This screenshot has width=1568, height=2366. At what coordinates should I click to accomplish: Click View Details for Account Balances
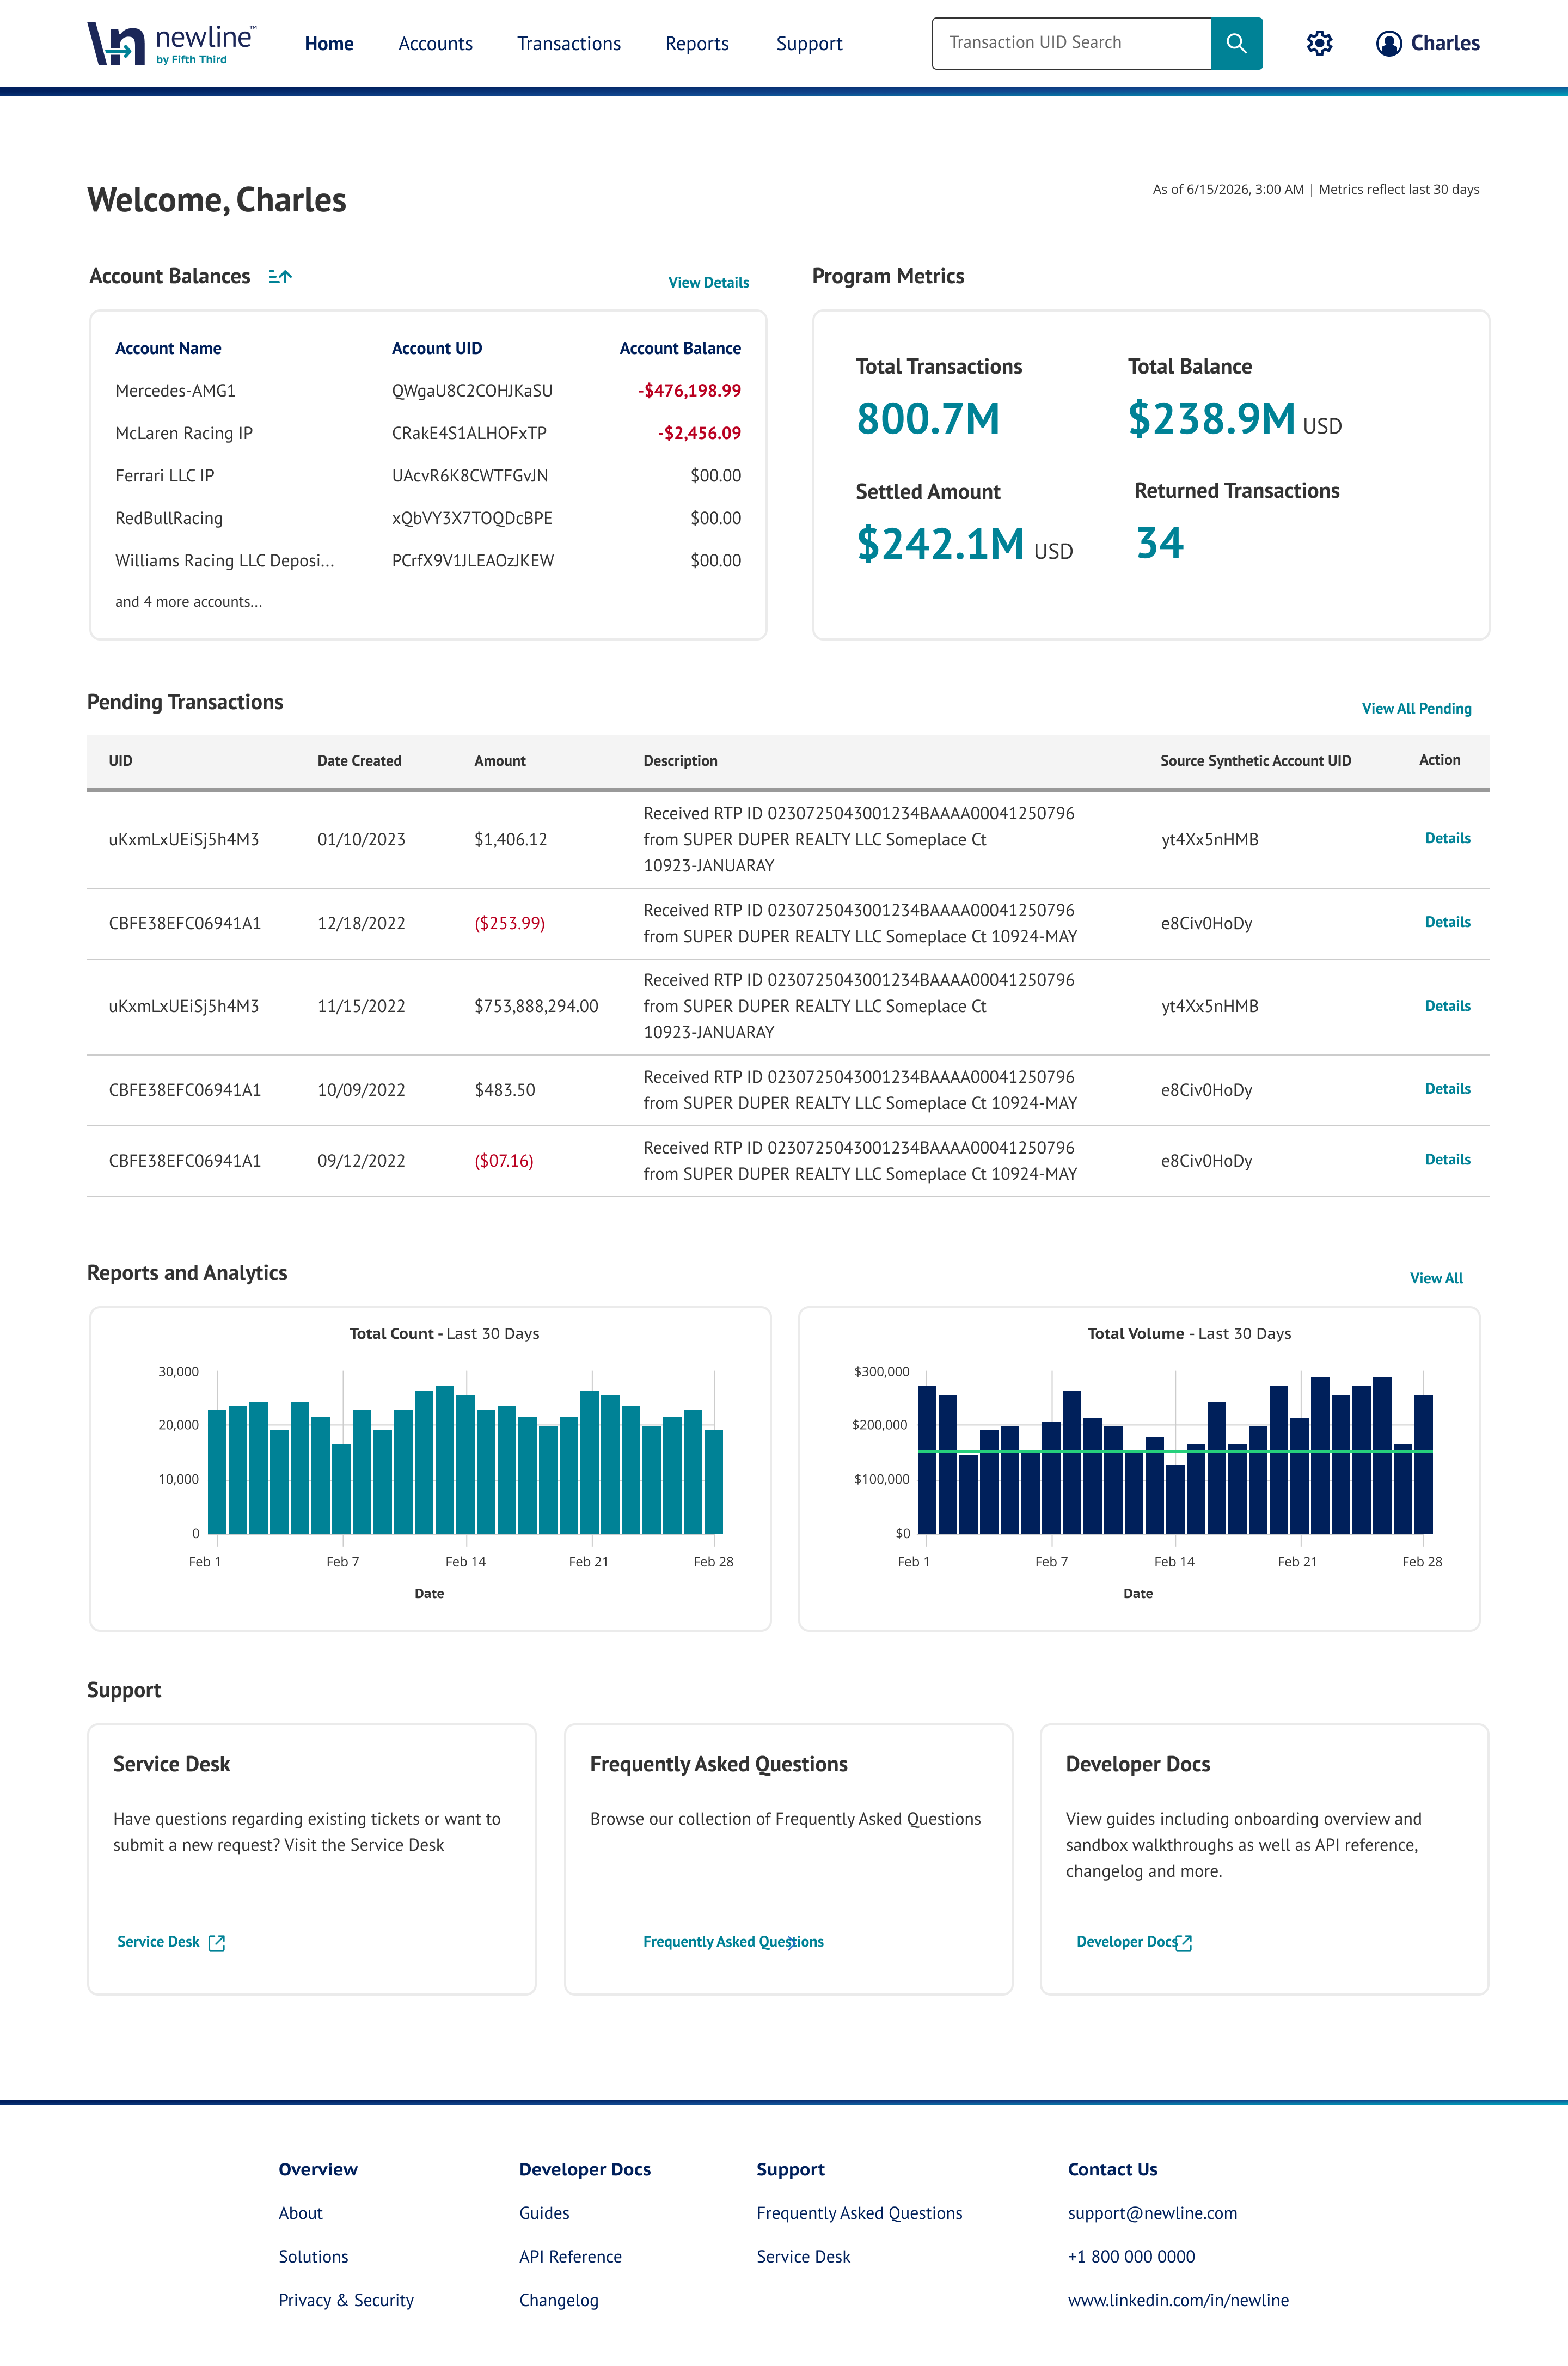708,282
